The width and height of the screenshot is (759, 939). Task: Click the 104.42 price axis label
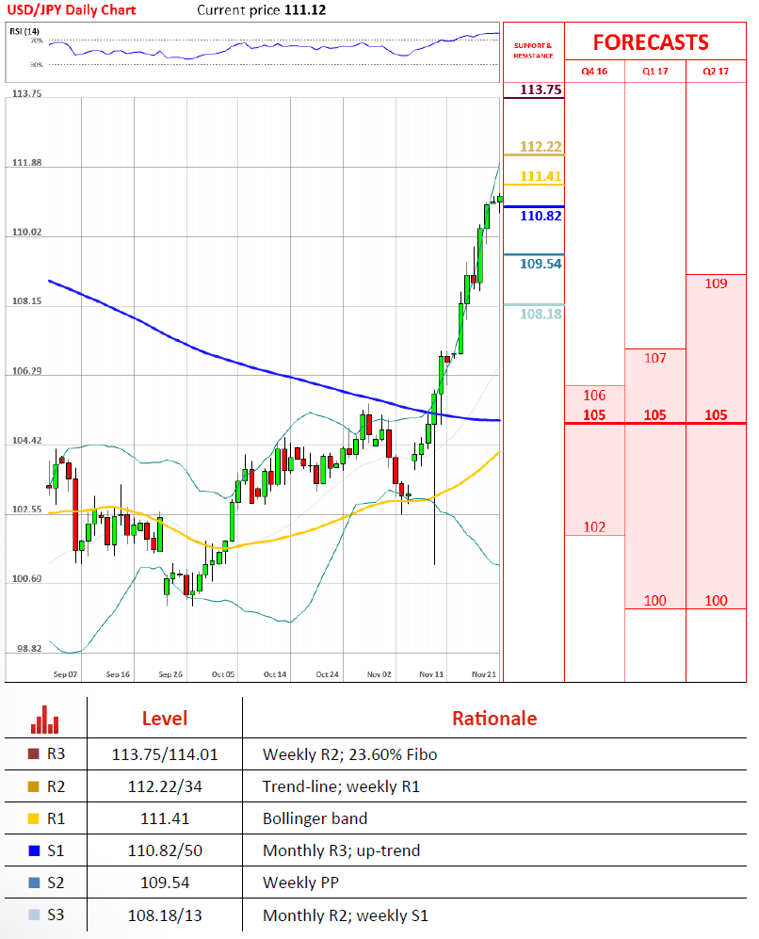(x=27, y=441)
